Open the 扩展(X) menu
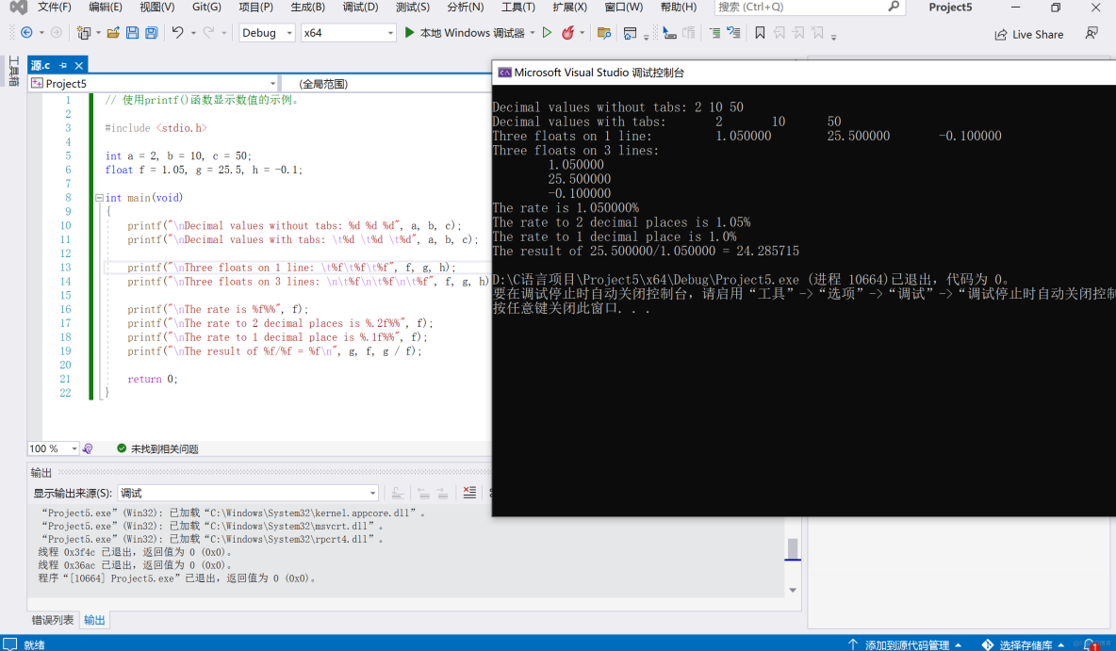 [x=570, y=8]
